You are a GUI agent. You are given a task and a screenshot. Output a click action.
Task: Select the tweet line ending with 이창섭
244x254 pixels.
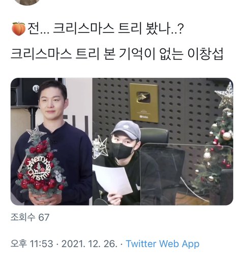[x=117, y=54]
